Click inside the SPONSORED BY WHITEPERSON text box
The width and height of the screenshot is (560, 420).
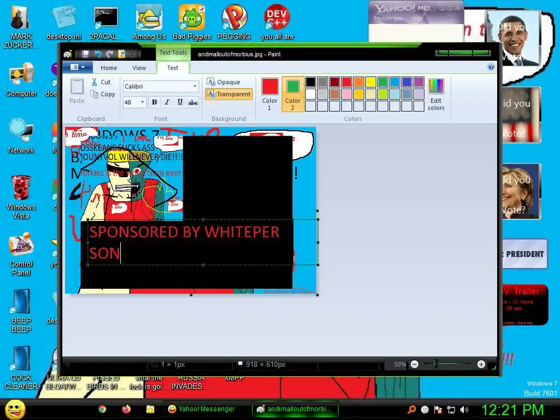click(x=202, y=242)
